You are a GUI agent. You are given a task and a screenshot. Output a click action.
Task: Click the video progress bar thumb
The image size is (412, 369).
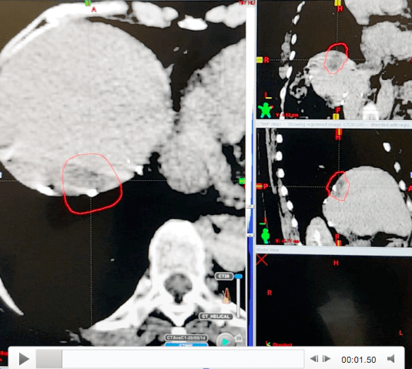tap(49, 359)
